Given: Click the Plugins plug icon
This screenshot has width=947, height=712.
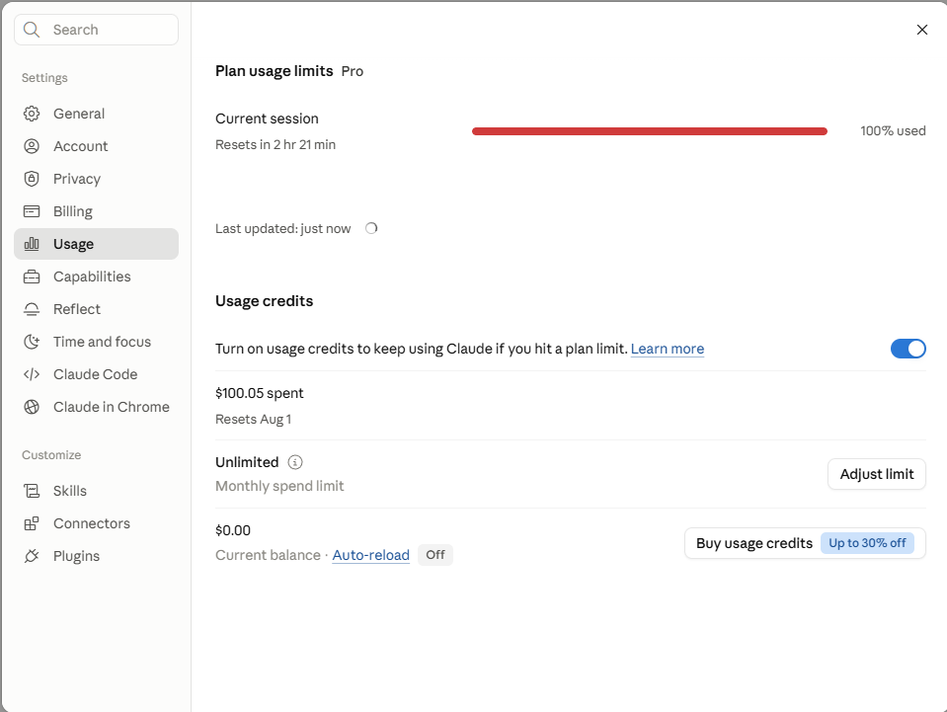Looking at the screenshot, I should [32, 556].
